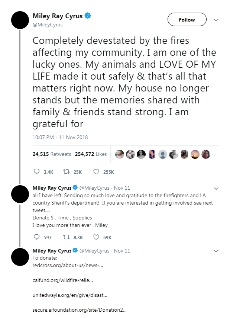Open the caret menu on the third tweet
The image size is (230, 318).
click(x=216, y=251)
